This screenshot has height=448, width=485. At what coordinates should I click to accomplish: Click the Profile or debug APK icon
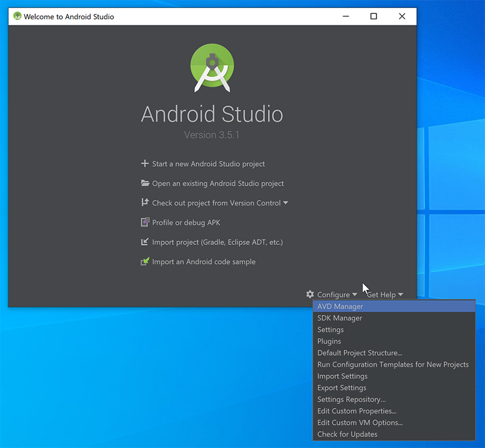pos(145,222)
